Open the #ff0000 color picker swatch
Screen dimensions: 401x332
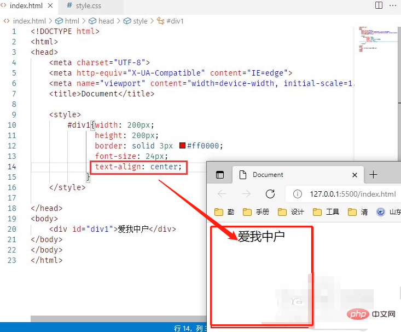(182, 146)
